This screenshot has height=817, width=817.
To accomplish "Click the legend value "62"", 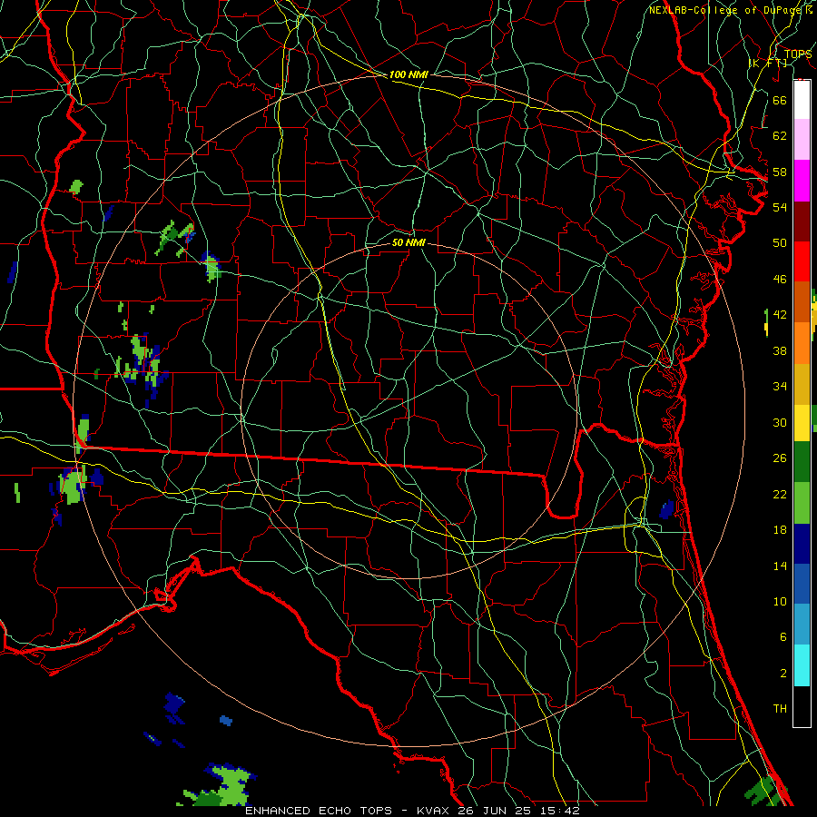I will click(780, 135).
